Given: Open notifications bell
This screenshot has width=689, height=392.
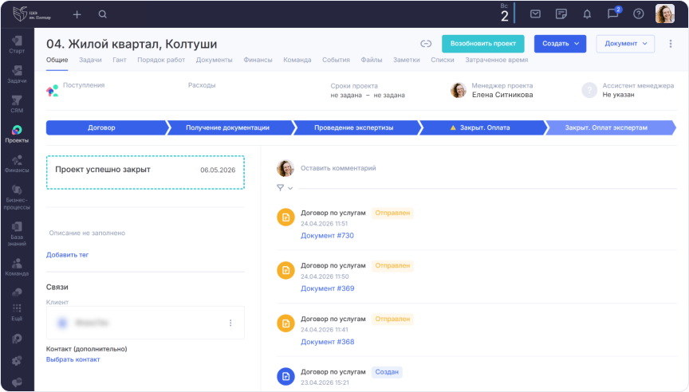Looking at the screenshot, I should 587,14.
